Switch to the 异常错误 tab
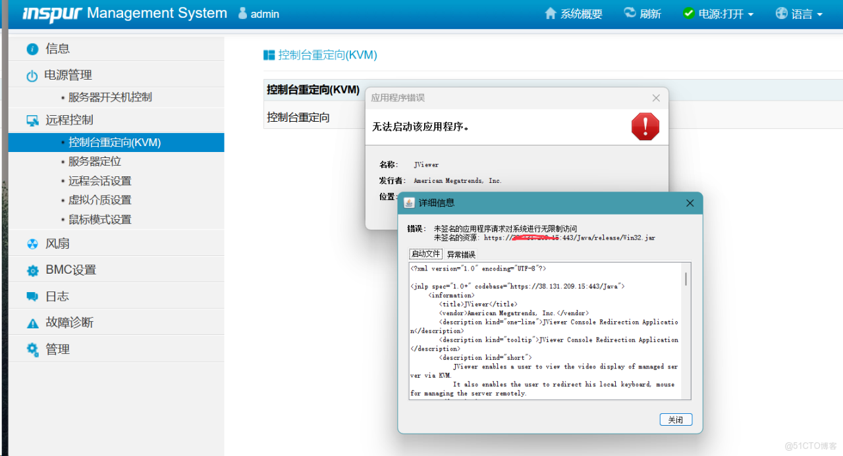 461,255
